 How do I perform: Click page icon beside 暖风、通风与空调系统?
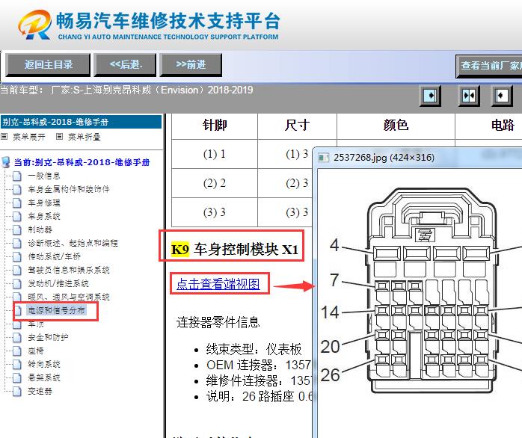(17, 297)
